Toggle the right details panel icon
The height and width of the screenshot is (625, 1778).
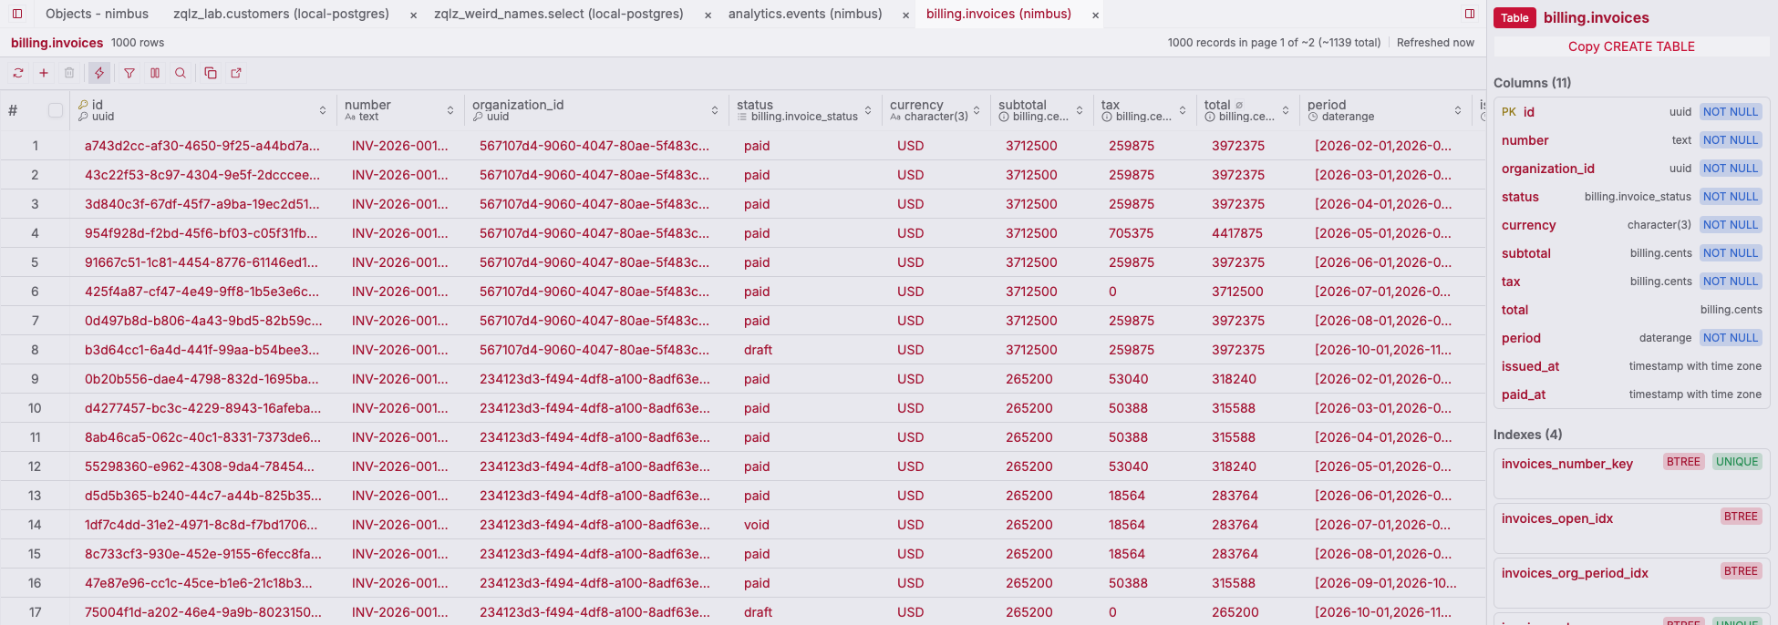point(1470,14)
